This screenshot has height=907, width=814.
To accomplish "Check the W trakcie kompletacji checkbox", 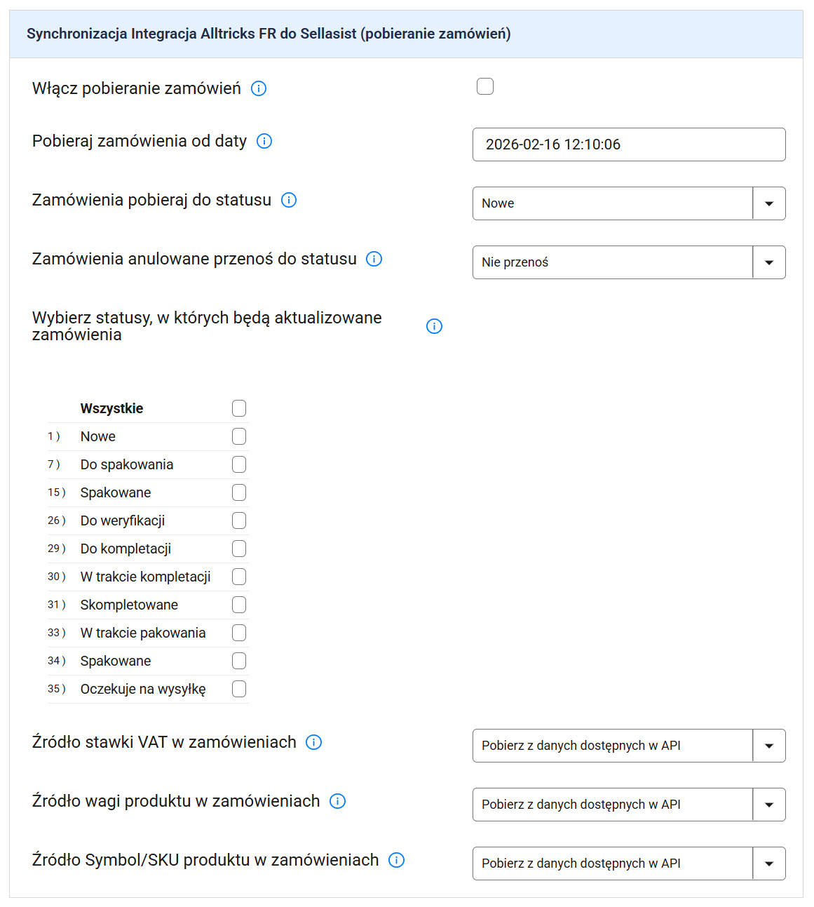I will 239,577.
